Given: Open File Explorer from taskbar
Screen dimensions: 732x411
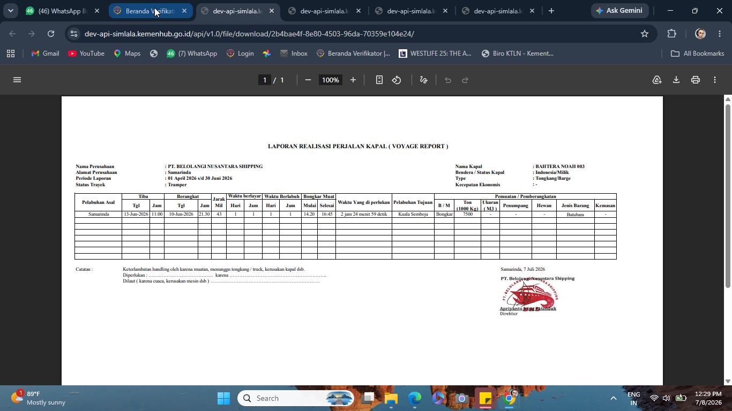Looking at the screenshot, I should pos(391,398).
